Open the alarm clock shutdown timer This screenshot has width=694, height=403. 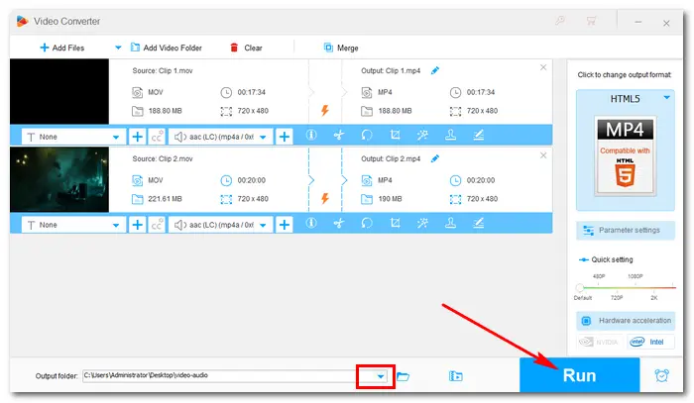point(661,375)
